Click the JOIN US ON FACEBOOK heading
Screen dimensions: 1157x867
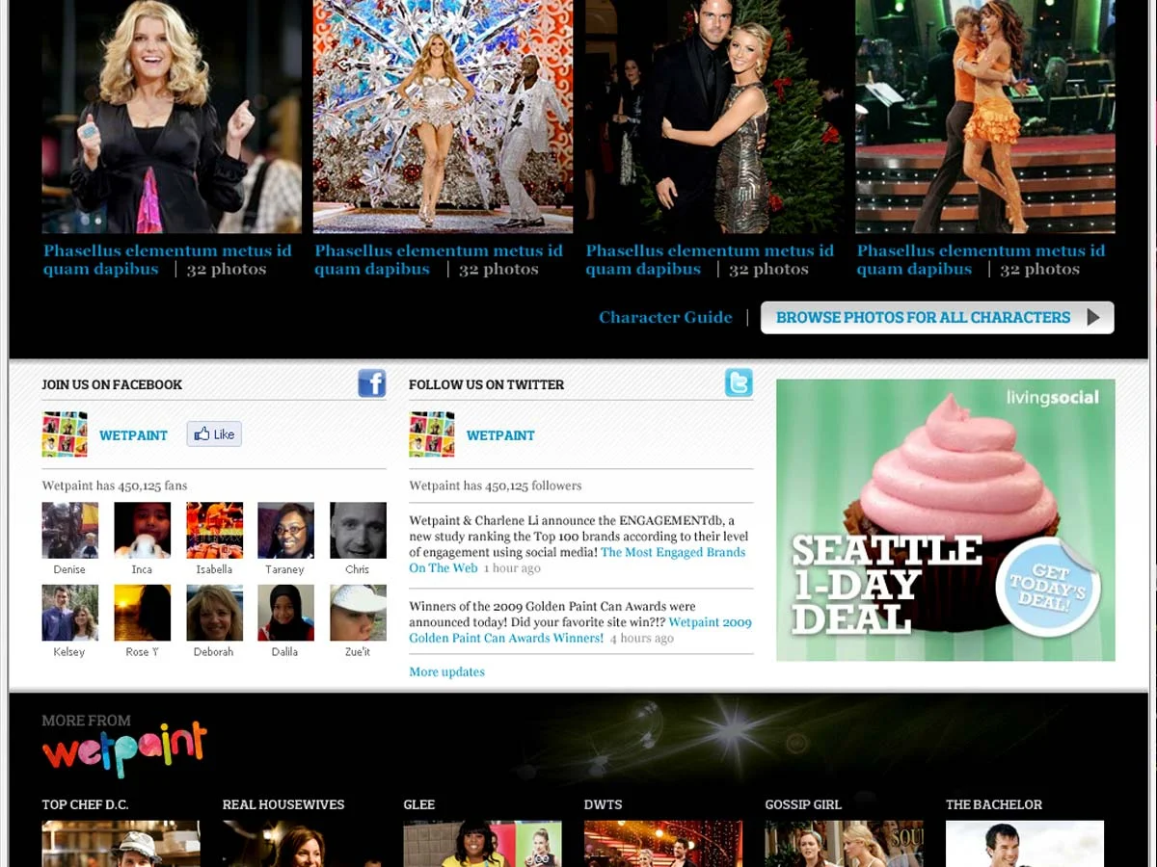112,384
